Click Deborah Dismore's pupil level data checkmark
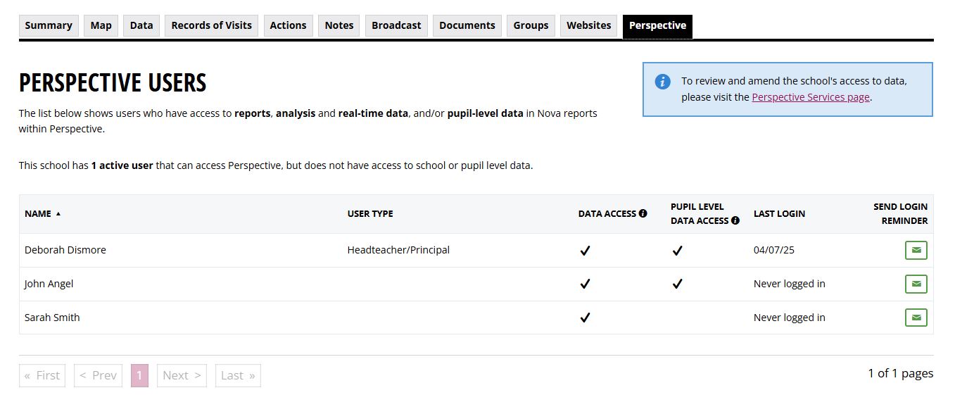Image resolution: width=955 pixels, height=395 pixels. pos(677,250)
